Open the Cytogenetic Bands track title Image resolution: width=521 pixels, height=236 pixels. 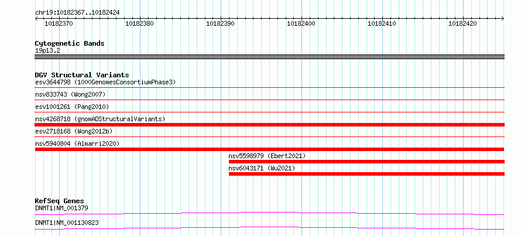pos(70,43)
